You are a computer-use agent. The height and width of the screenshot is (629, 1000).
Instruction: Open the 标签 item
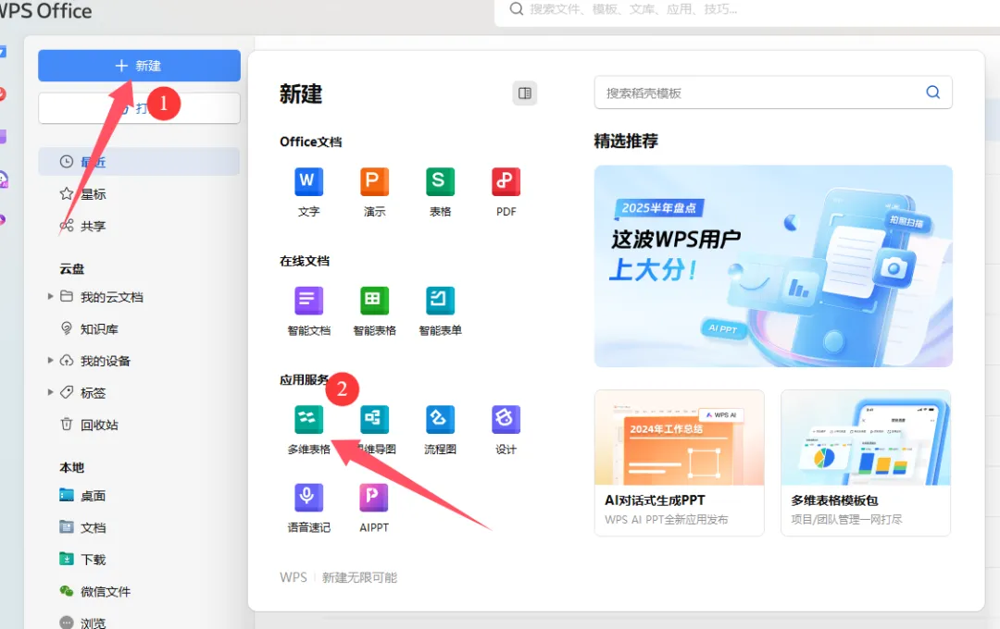[x=93, y=392]
